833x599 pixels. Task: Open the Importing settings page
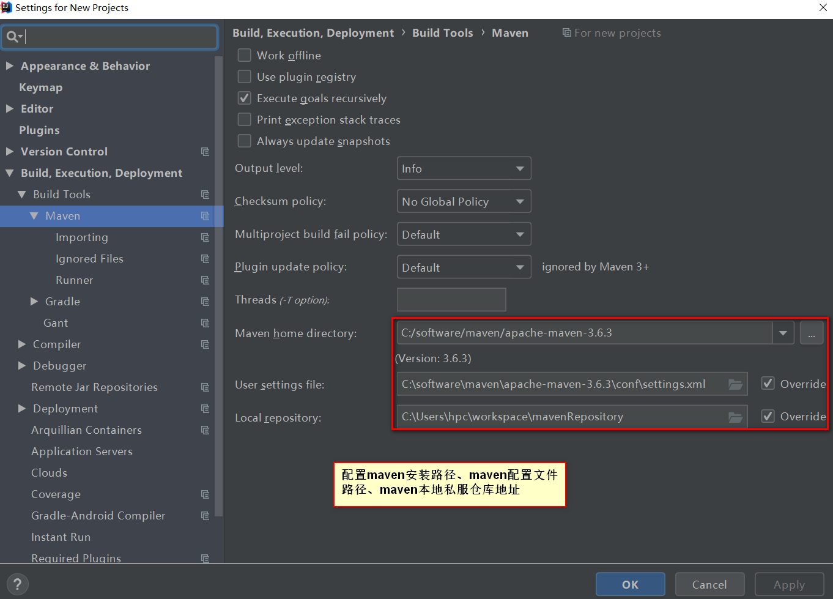click(81, 237)
